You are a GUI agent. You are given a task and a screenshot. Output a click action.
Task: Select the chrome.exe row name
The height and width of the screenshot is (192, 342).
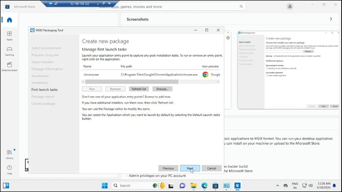pyautogui.click(x=91, y=75)
